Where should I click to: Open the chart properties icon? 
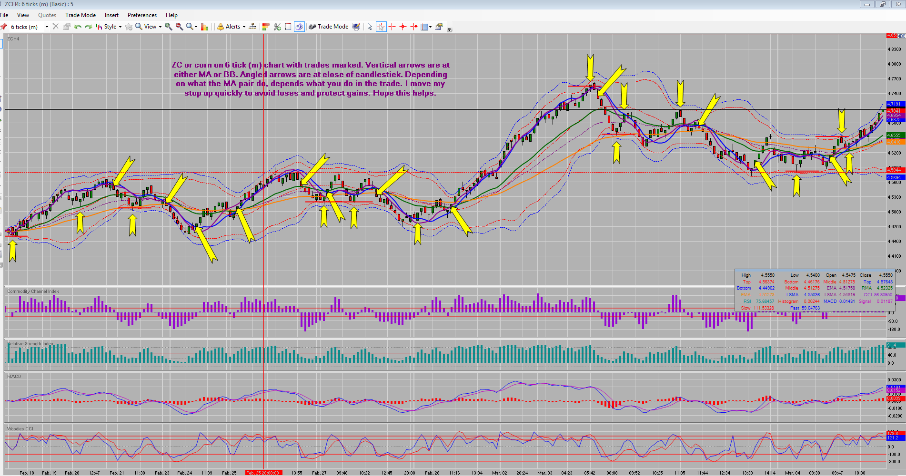(67, 27)
